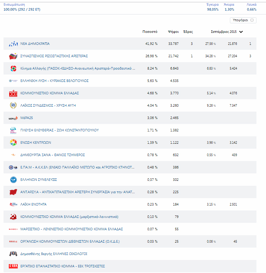Click the 2.465 ΜέΡΑ25 votes cell
This screenshot has width=266, height=273.
coord(174,118)
